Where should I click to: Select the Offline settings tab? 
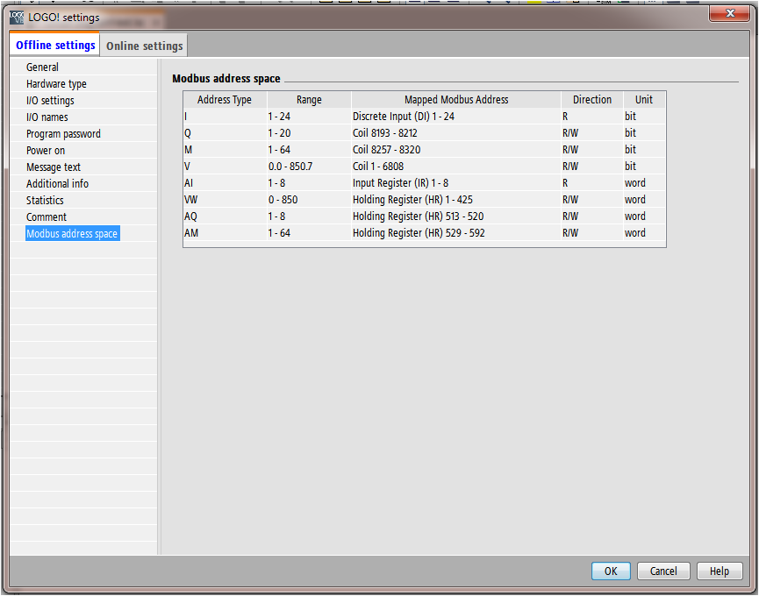(55, 46)
